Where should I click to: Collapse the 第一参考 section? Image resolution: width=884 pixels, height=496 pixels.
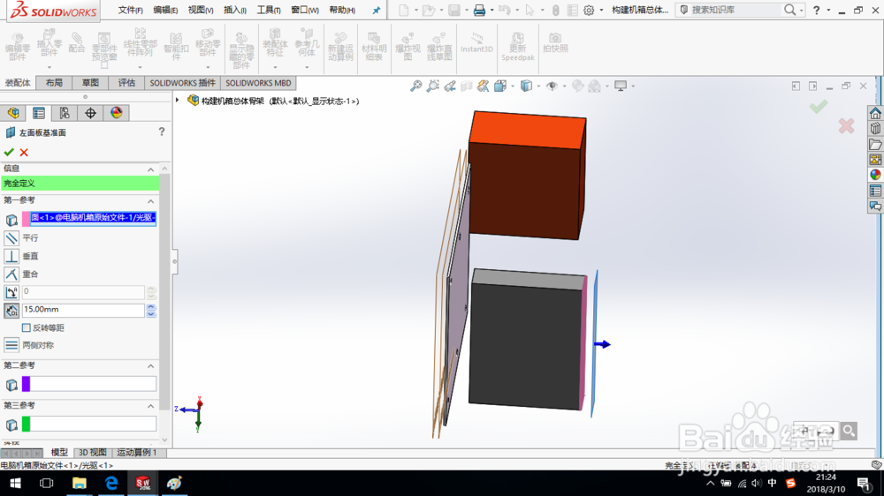tap(150, 201)
